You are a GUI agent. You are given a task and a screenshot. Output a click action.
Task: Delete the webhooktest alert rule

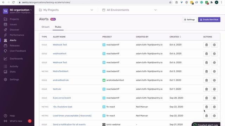coord(206,54)
